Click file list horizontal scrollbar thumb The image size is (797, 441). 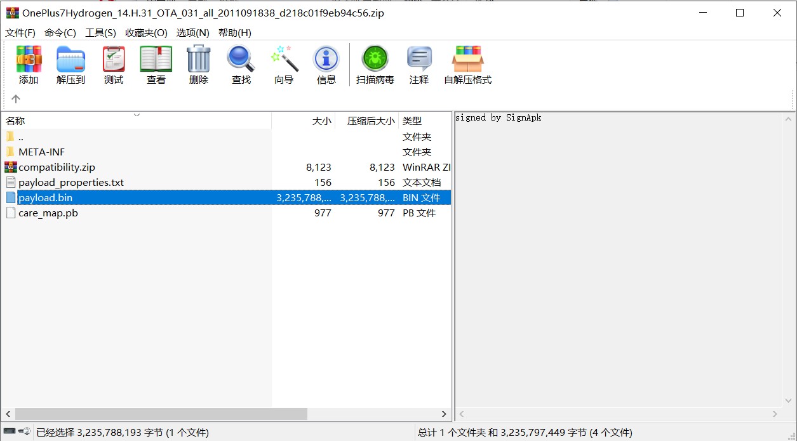point(161,414)
